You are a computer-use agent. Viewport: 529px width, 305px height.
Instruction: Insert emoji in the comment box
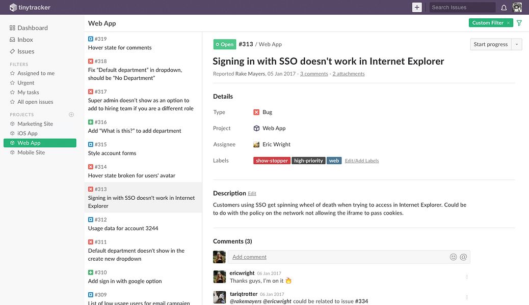tap(453, 257)
